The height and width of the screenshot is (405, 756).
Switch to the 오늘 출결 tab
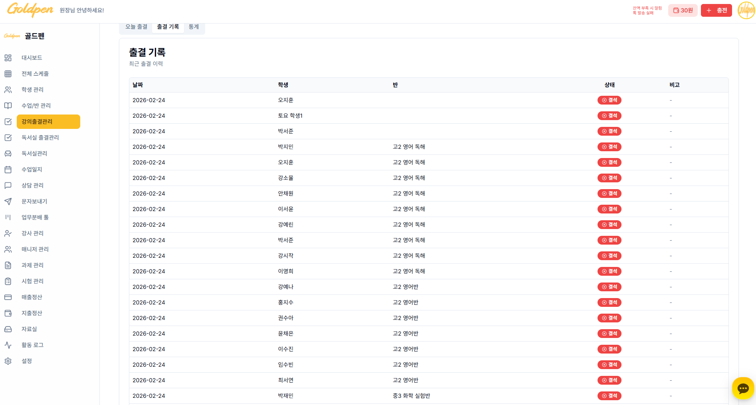click(136, 27)
